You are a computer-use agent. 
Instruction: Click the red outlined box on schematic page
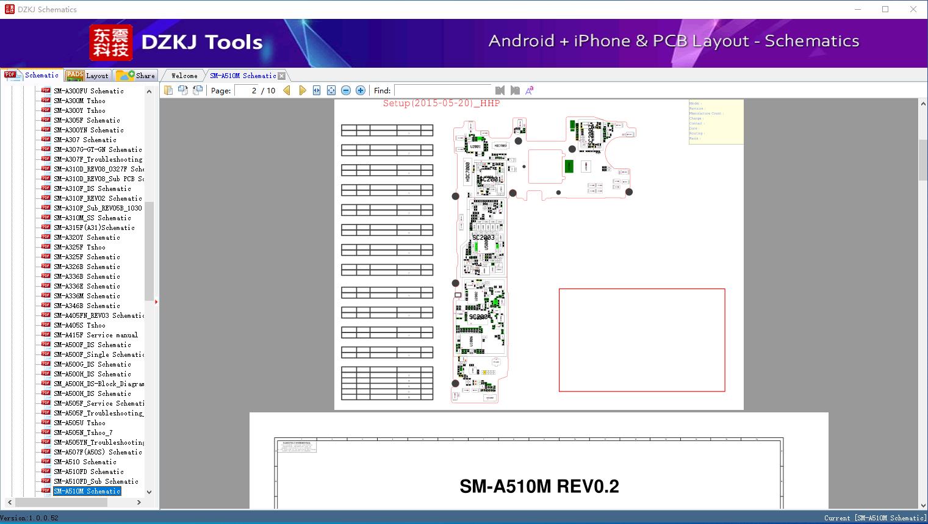pos(642,340)
